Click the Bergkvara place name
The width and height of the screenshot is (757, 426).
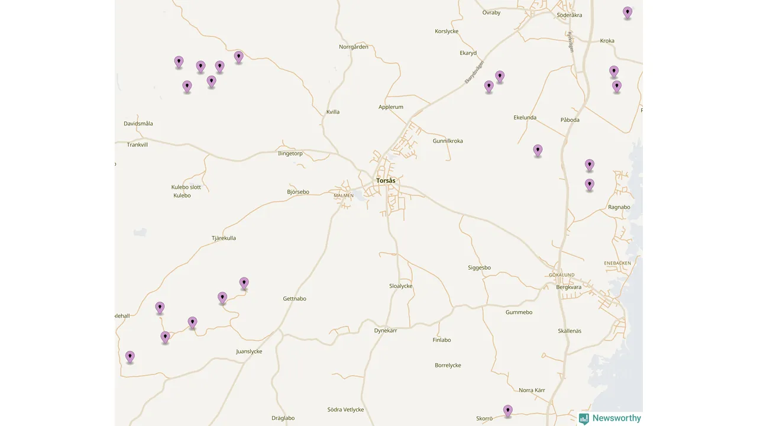coord(568,287)
